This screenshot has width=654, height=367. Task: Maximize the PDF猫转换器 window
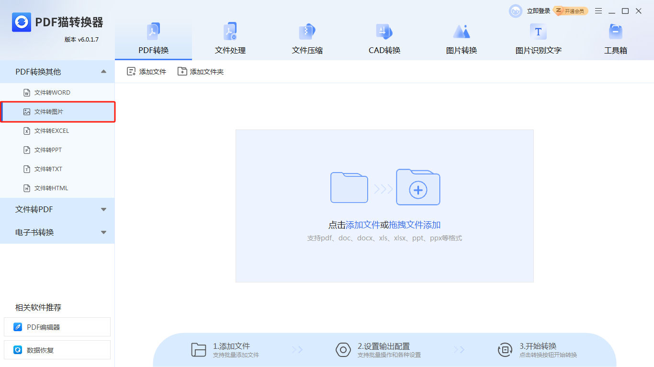pyautogui.click(x=625, y=11)
